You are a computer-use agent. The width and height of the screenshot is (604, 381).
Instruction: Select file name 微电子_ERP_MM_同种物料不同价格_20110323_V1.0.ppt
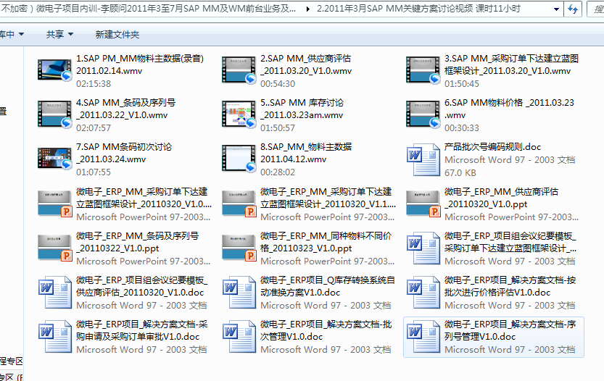coord(326,242)
